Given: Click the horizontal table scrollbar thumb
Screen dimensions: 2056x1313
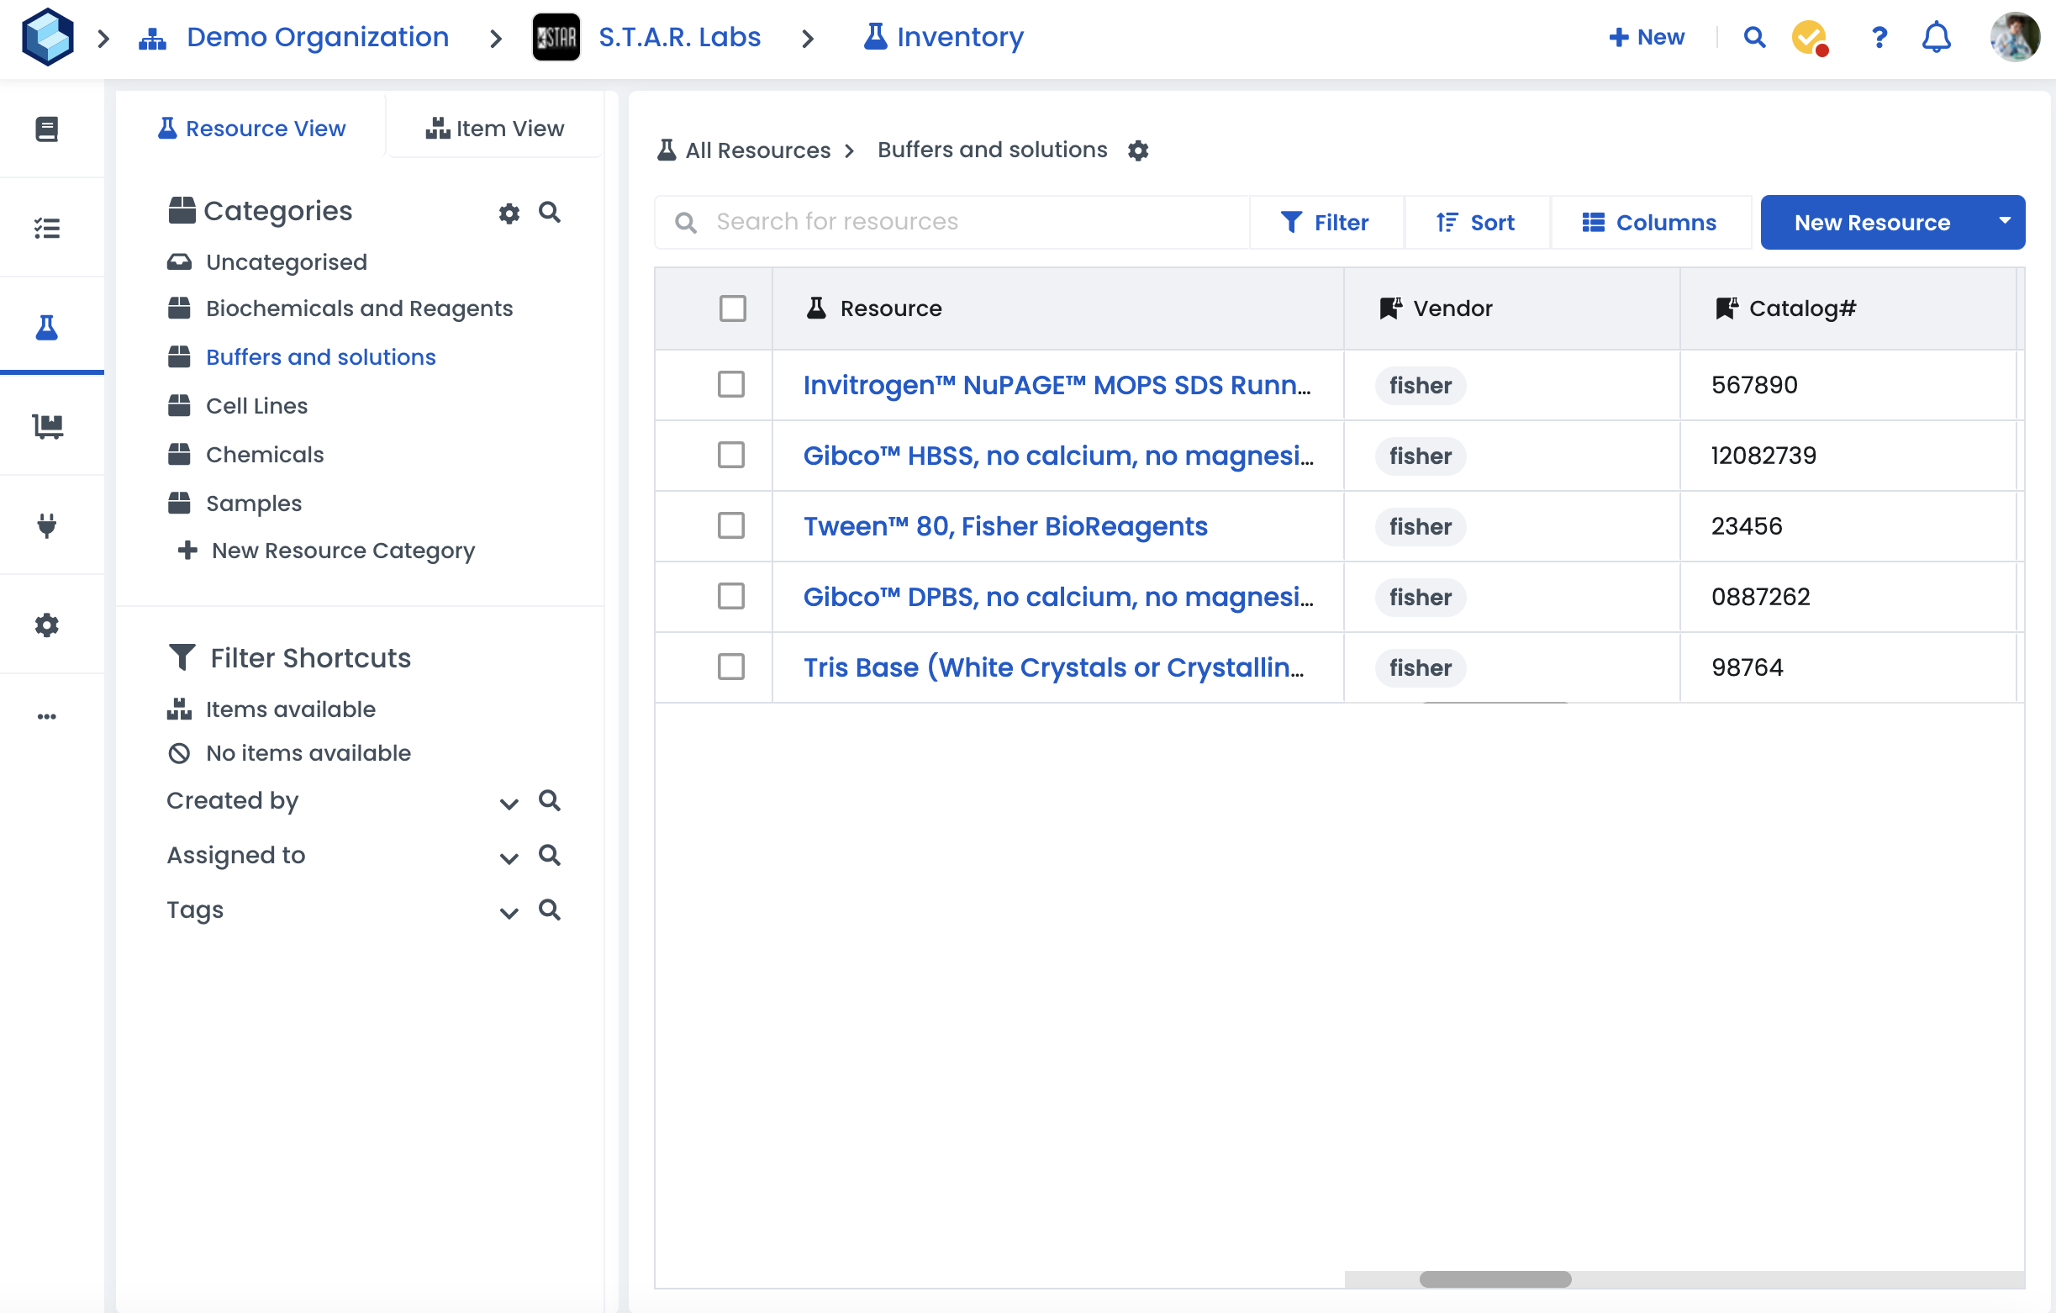Looking at the screenshot, I should (x=1495, y=1279).
